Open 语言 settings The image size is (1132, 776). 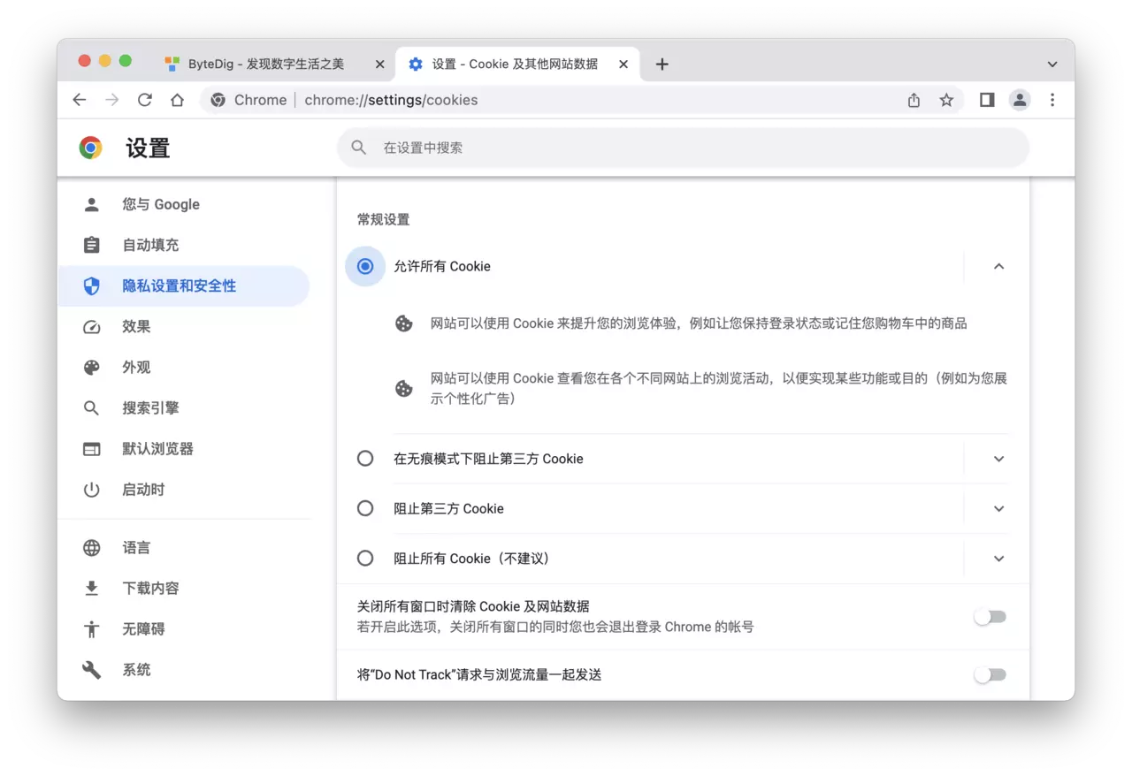184,547
